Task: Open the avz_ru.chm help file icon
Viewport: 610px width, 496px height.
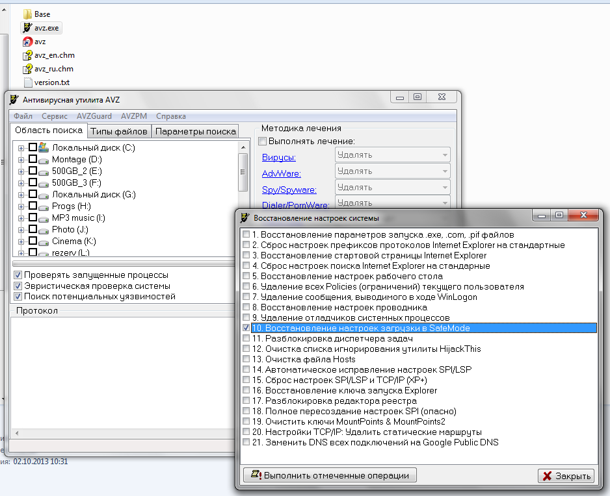Action: pyautogui.click(x=27, y=69)
